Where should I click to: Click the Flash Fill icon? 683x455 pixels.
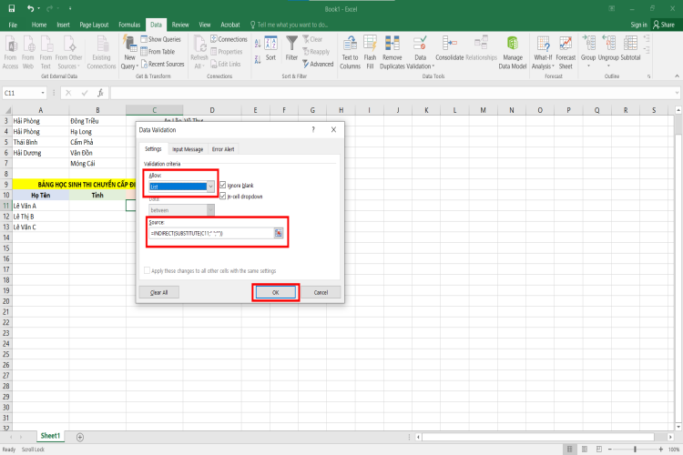370,52
